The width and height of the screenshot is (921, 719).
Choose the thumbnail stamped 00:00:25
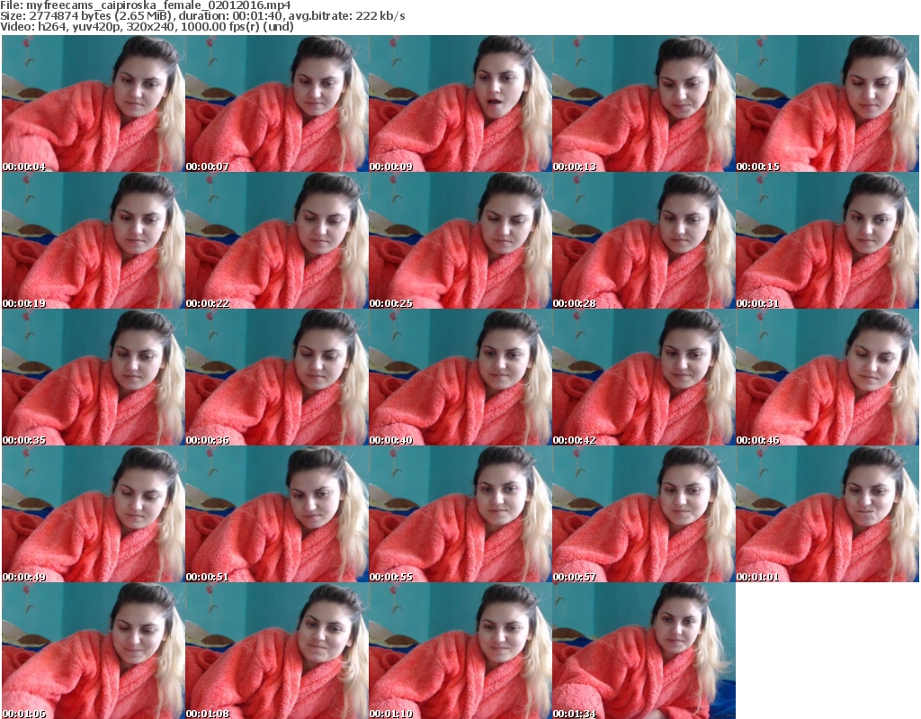[x=460, y=240]
